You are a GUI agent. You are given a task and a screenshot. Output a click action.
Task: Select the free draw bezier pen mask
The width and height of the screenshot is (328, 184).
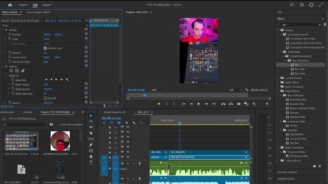(x=23, y=71)
